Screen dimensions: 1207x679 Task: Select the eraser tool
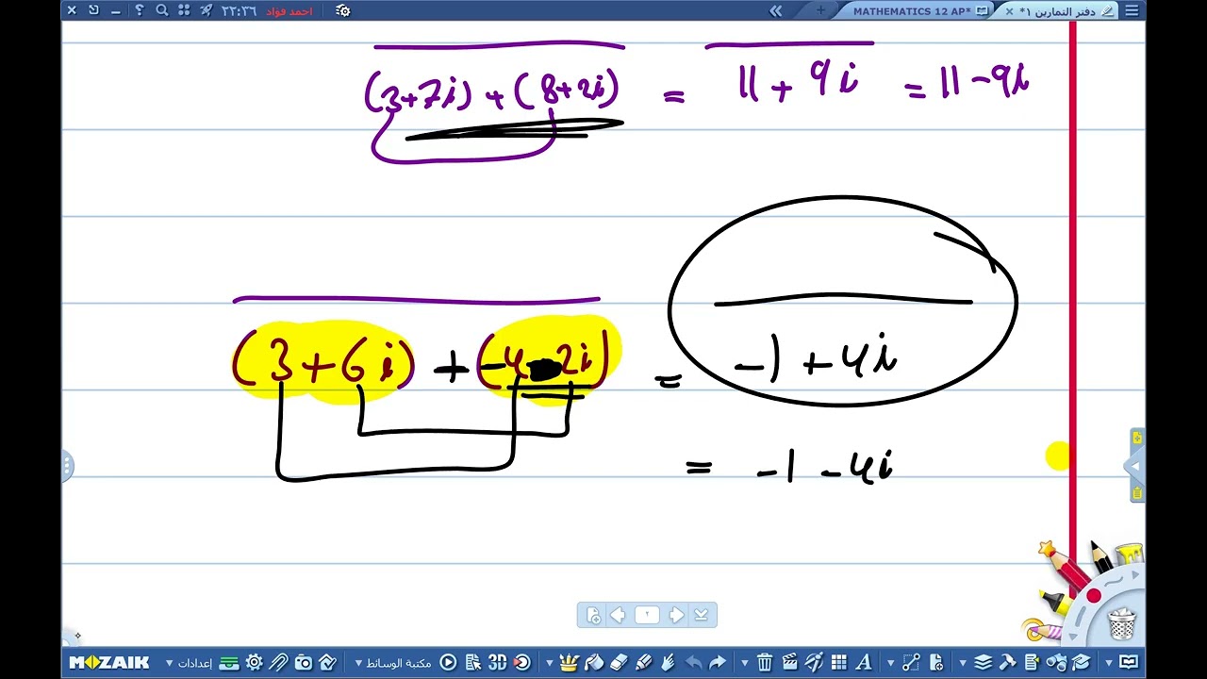[x=619, y=663]
